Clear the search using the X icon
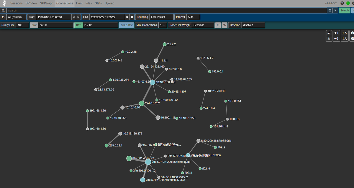The image size is (354, 188). coord(335,10)
